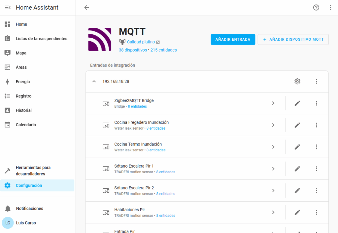Screen dimensions: 338x233
Task: Open Herramientas para desarrolladores
Action: [x=37, y=171]
